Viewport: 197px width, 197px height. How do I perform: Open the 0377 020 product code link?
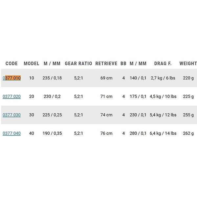(x=11, y=97)
